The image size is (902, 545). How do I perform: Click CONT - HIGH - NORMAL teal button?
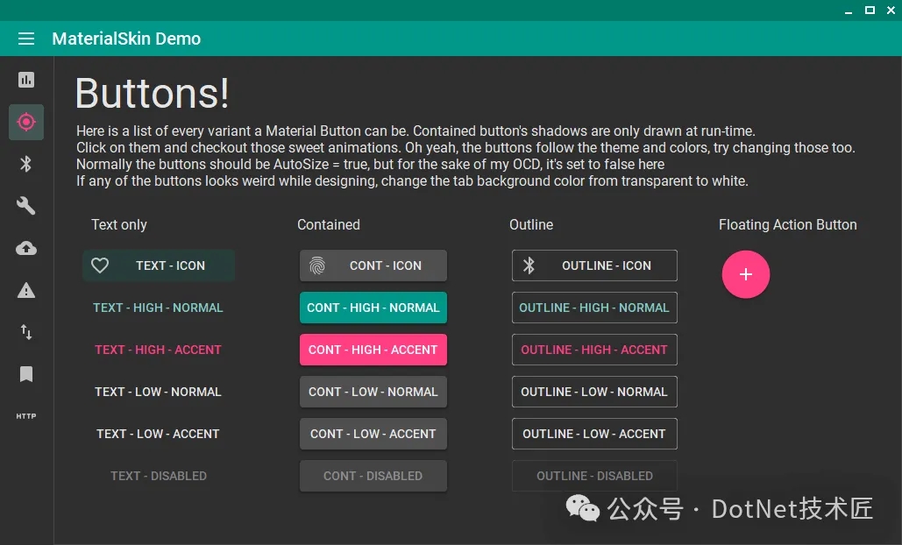click(x=373, y=308)
